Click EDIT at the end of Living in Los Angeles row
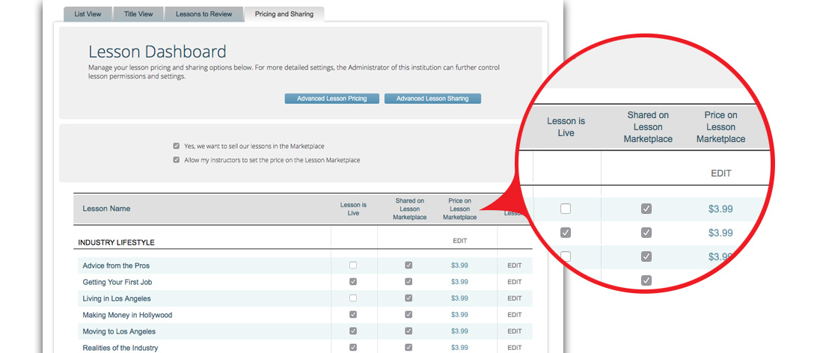This screenshot has height=353, width=817. tap(514, 298)
